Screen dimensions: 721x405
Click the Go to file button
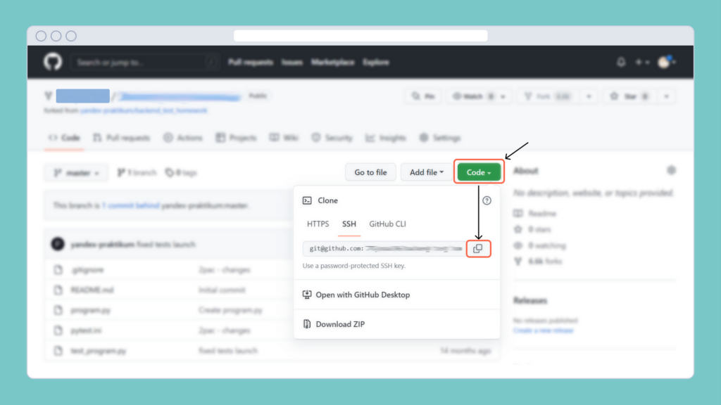point(370,172)
